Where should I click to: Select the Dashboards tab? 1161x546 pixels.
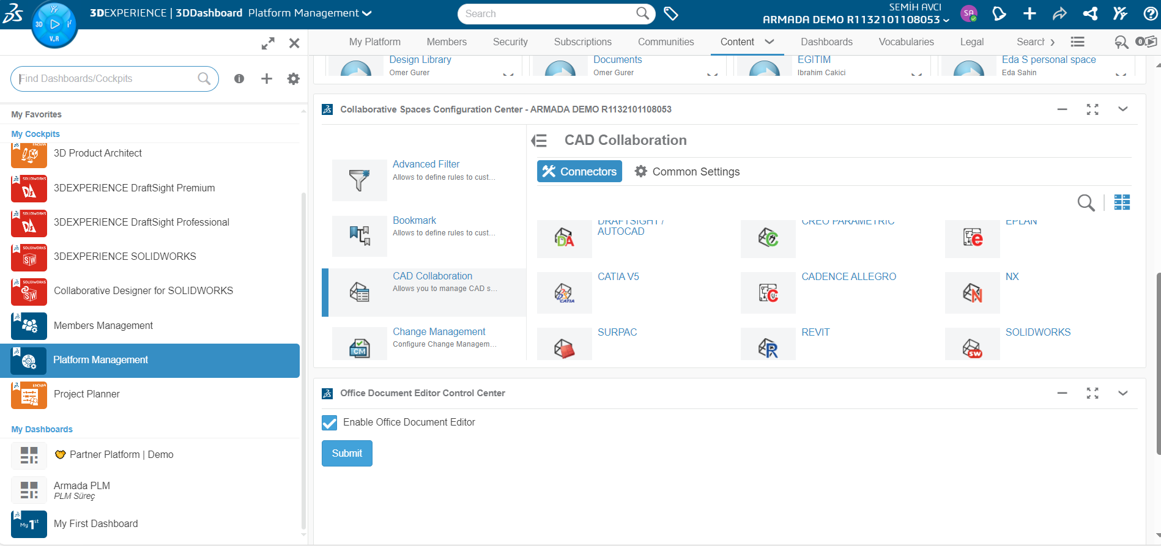tap(827, 42)
